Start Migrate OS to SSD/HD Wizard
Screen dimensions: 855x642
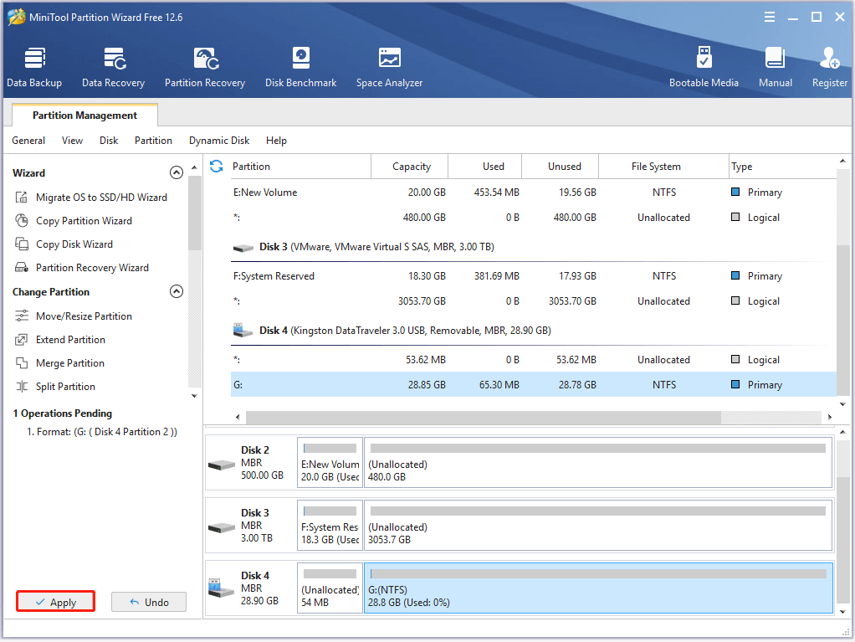click(x=91, y=197)
